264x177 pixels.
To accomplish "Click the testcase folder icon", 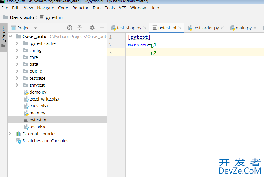I will pos(25,78).
